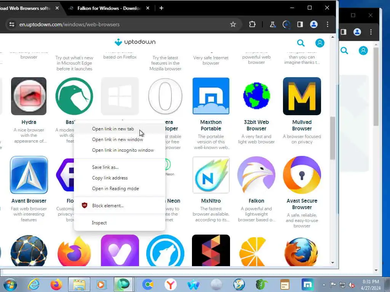The image size is (390, 292).
Task: Select Block element... from context menu
Action: tap(120, 206)
